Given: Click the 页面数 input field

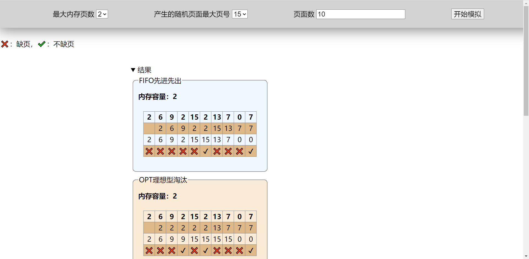Looking at the screenshot, I should [361, 14].
